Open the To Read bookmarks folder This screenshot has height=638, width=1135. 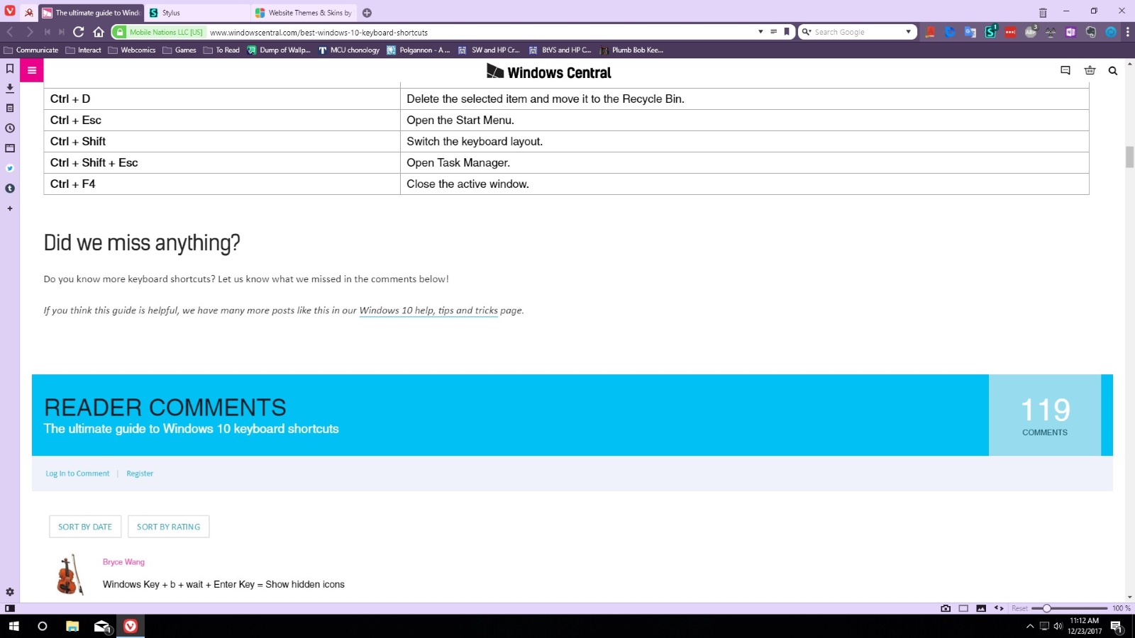pyautogui.click(x=221, y=50)
